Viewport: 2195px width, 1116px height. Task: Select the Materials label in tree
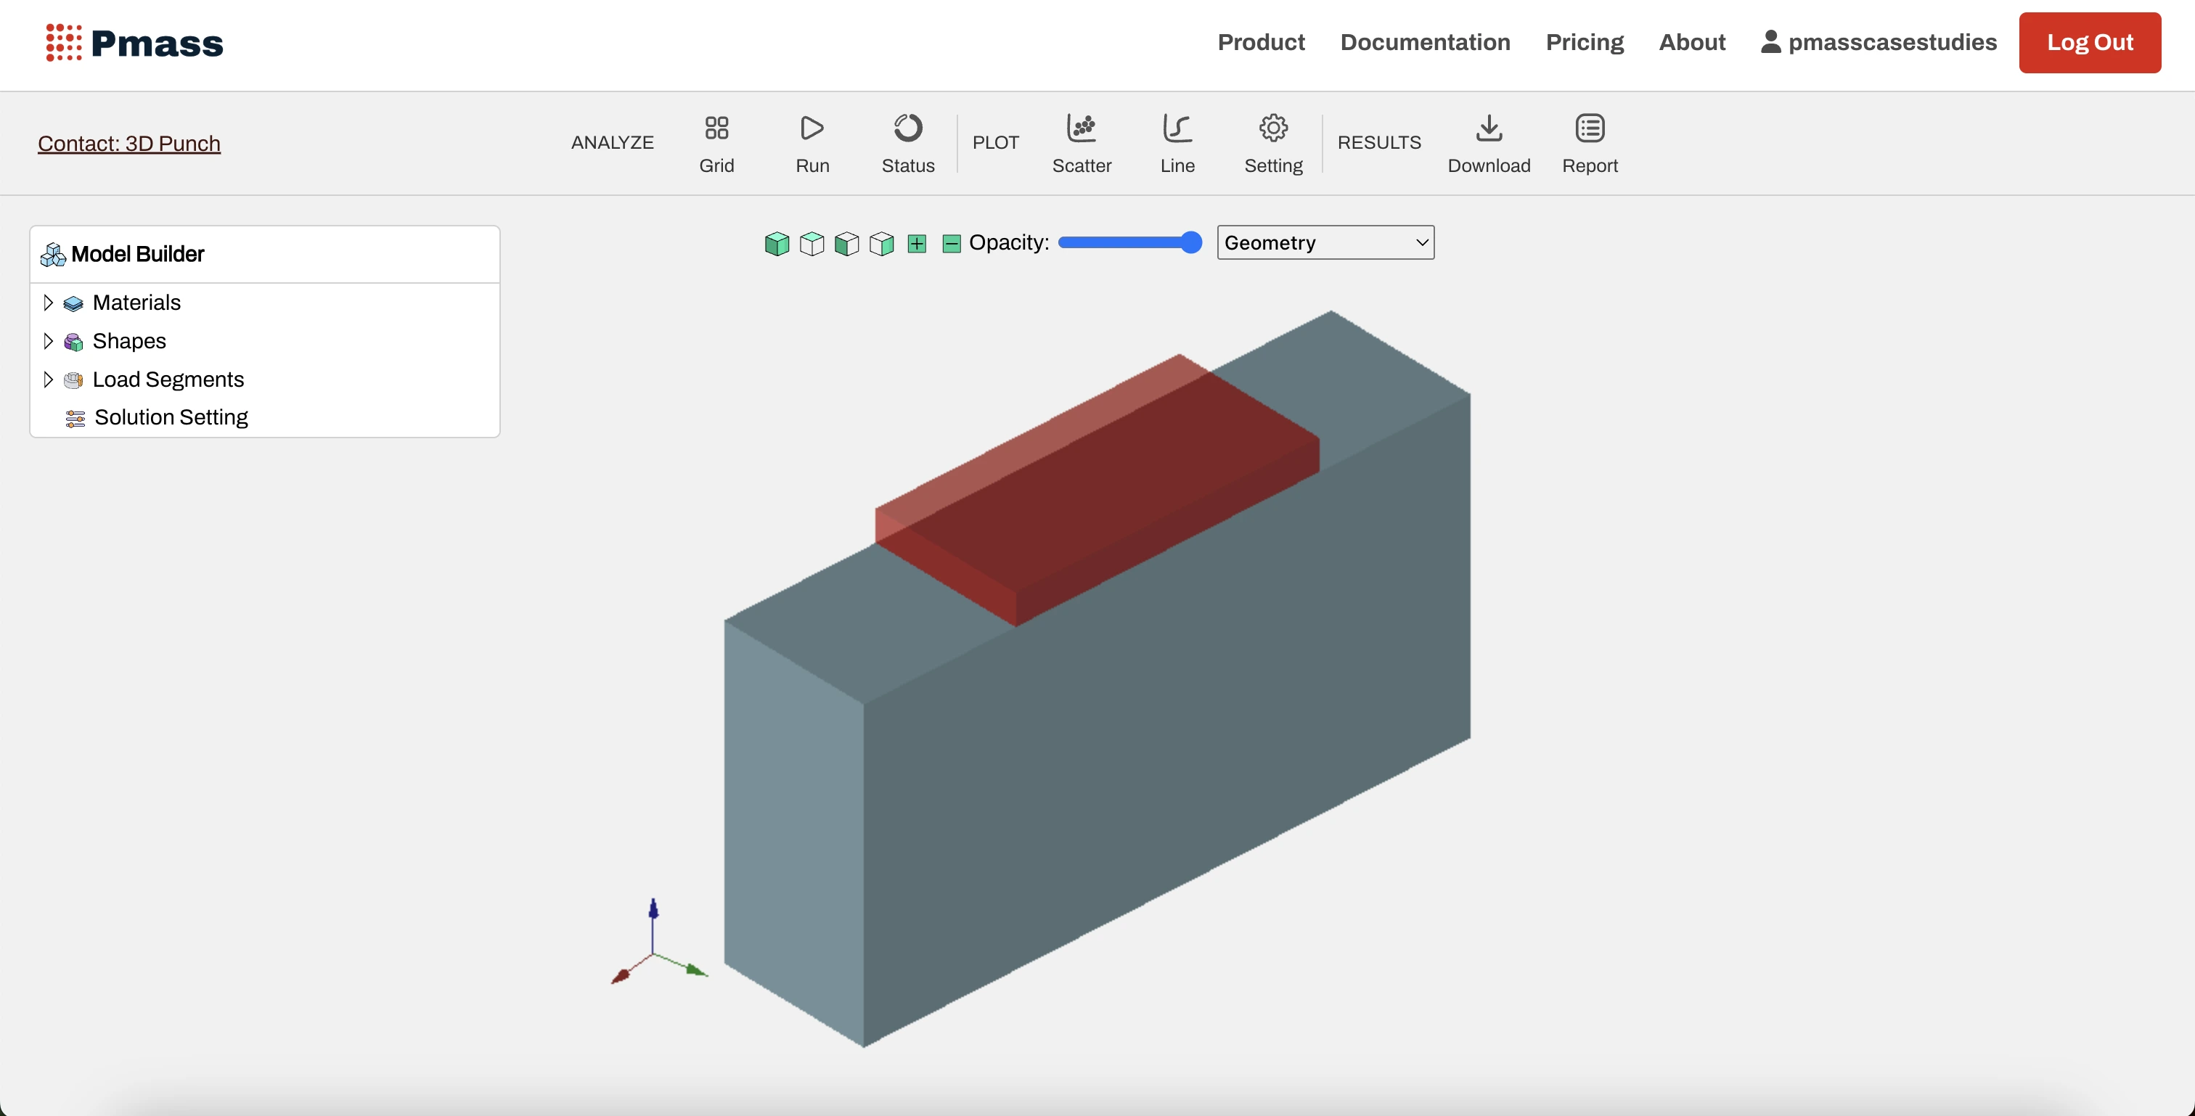click(136, 303)
